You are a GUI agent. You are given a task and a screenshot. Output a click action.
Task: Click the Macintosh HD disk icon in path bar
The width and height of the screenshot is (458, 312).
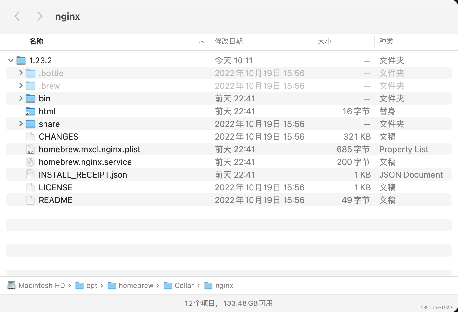(11, 285)
